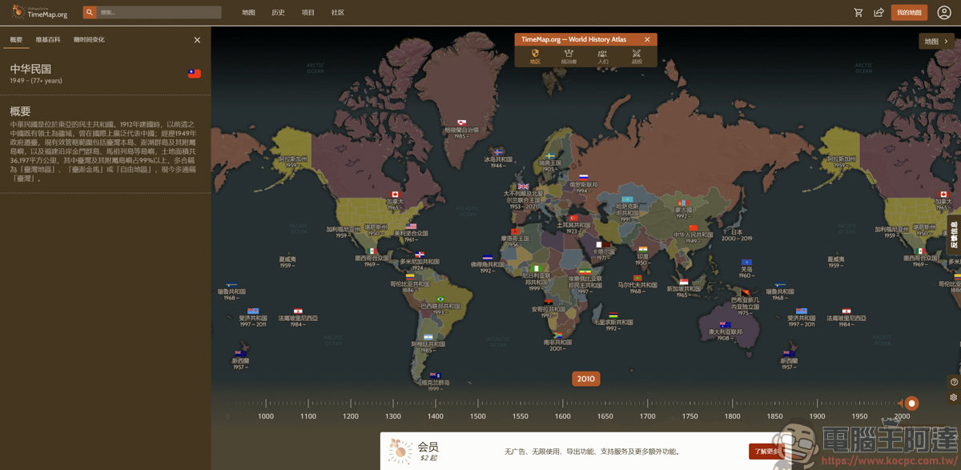Click the Greenland flag on the map

coord(461,123)
